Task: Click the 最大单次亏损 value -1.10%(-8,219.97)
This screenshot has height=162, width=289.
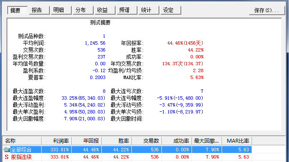Action: pos(181,112)
